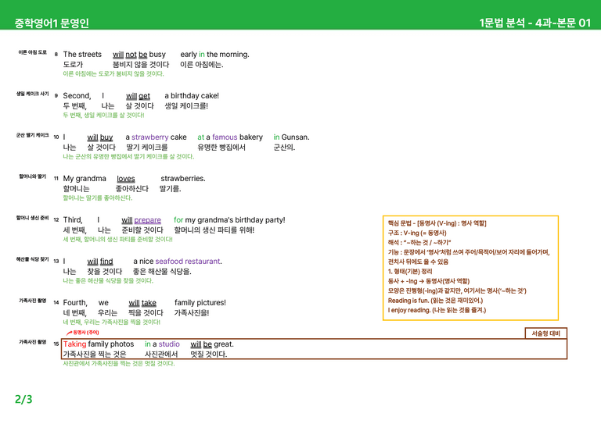The height and width of the screenshot is (424, 601).
Task: Click the grammar line "1. 형태(기본) 정리"
Action: point(410,272)
